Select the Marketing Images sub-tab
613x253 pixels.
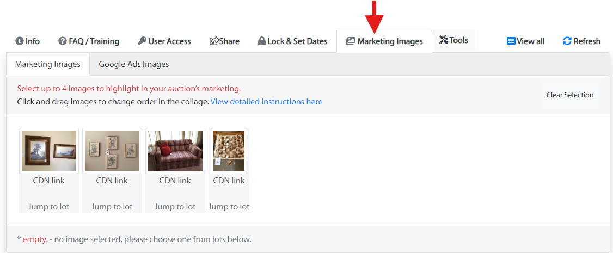pyautogui.click(x=48, y=64)
